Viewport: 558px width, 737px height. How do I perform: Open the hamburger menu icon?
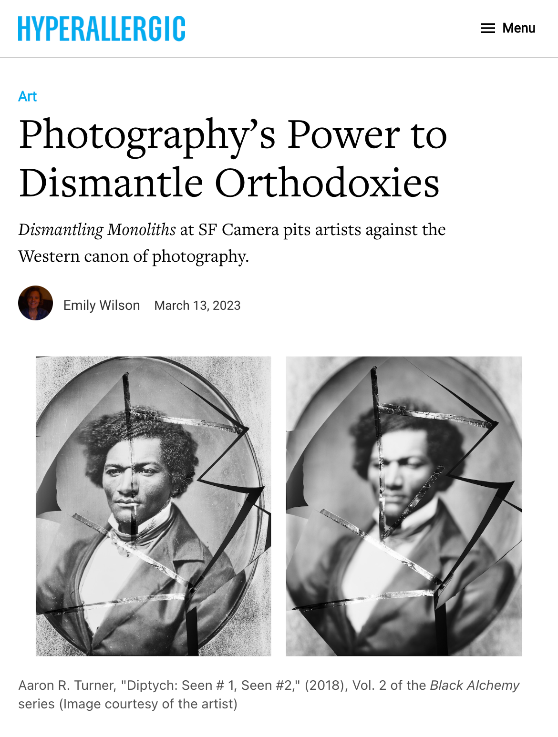click(x=487, y=29)
